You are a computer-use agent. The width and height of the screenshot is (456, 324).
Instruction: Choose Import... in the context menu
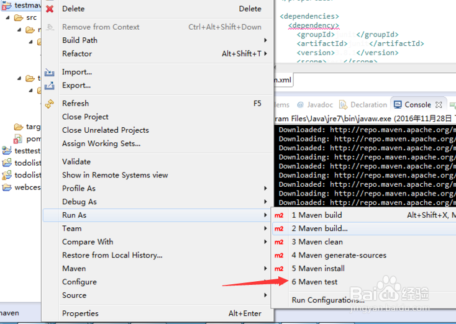pyautogui.click(x=157, y=72)
